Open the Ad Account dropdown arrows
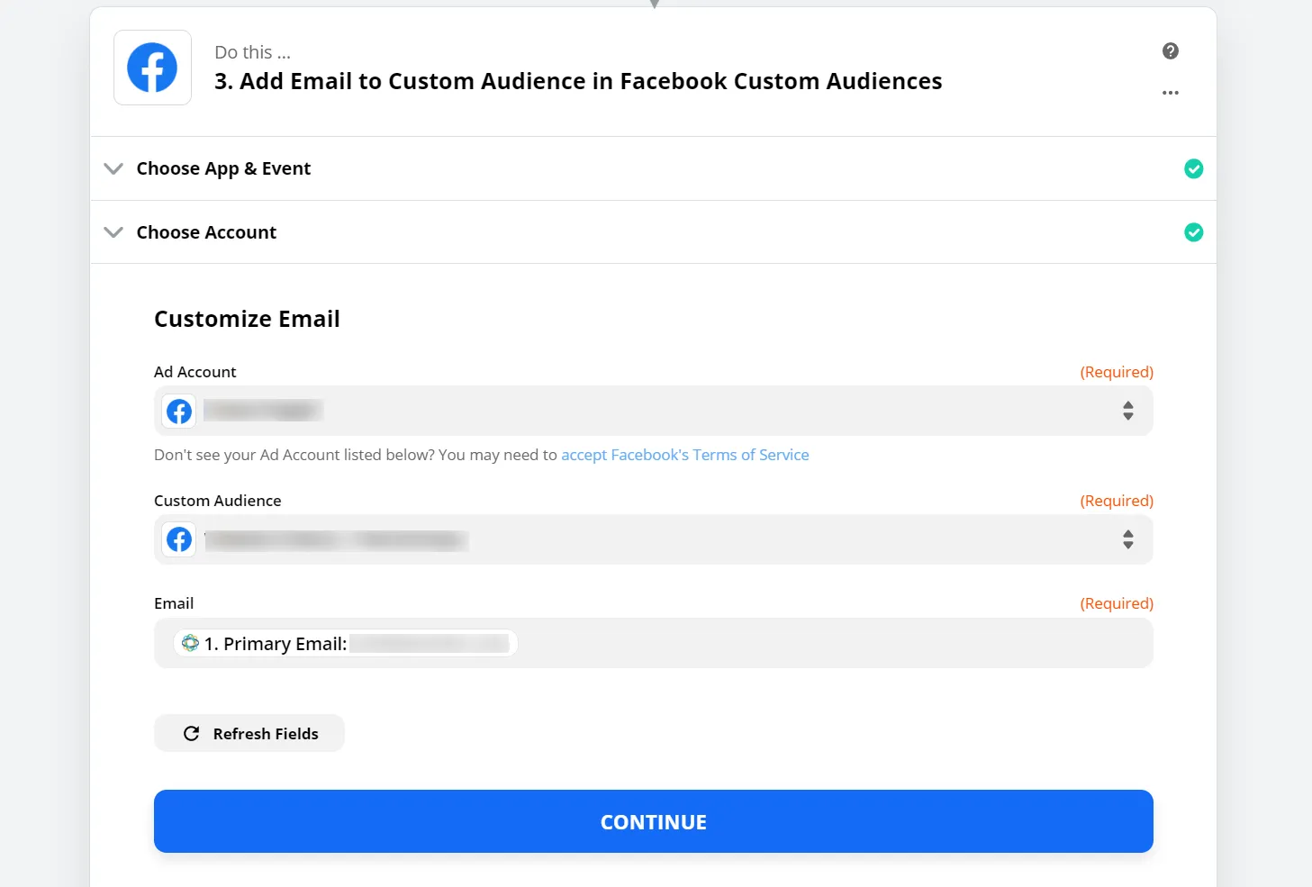Image resolution: width=1312 pixels, height=887 pixels. [x=1127, y=412]
